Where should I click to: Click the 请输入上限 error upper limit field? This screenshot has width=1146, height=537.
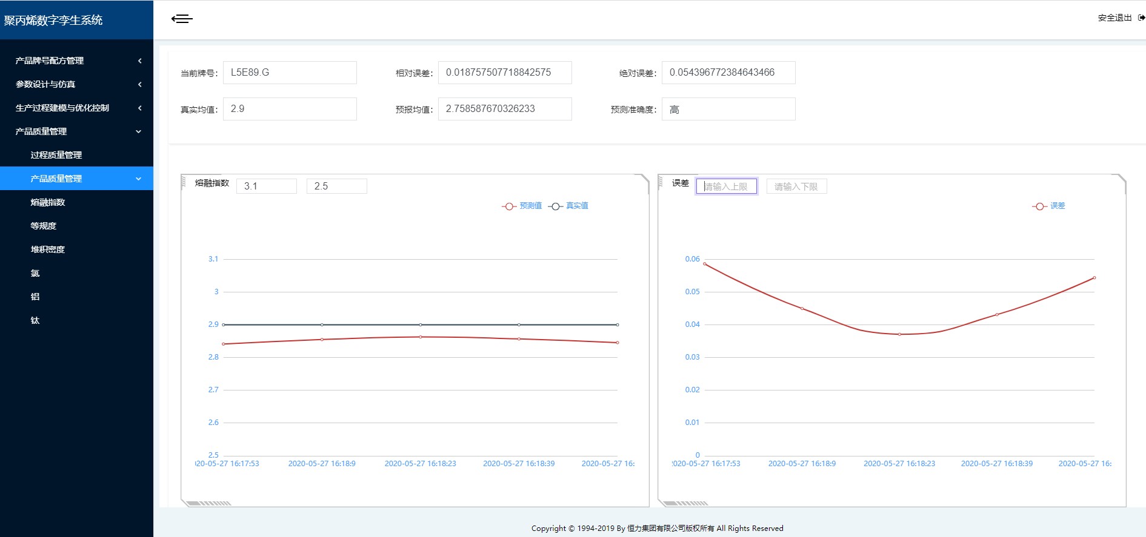coord(726,186)
